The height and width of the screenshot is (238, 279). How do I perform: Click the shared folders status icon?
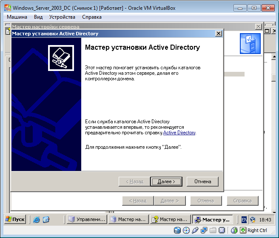pyautogui.click(x=213, y=230)
